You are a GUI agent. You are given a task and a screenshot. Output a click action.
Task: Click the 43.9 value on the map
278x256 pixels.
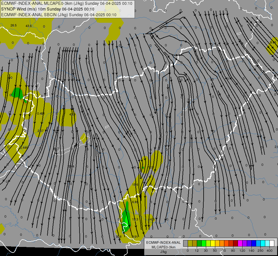pos(72,114)
